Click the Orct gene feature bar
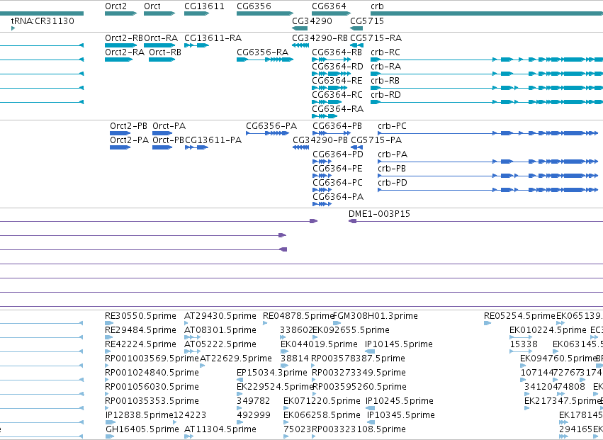Screen dimensions: 603x440 coord(159,13)
